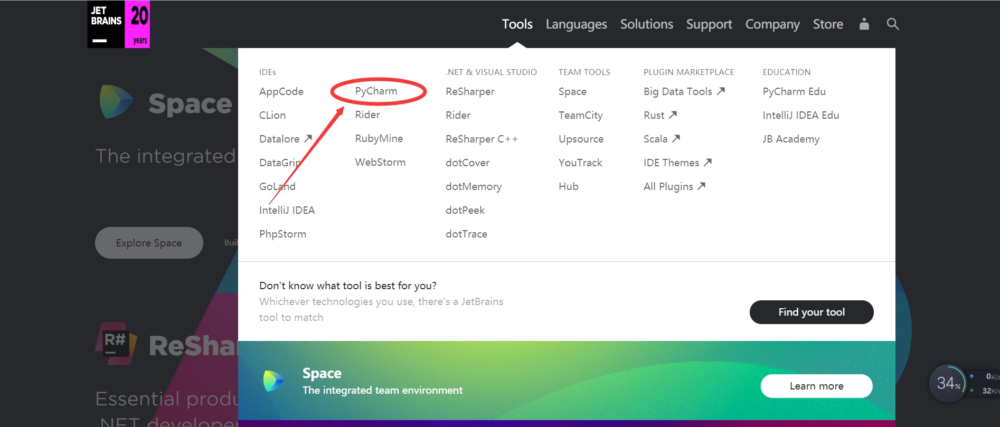The image size is (1000, 427).
Task: Open the dotTrace link
Action: pos(466,234)
